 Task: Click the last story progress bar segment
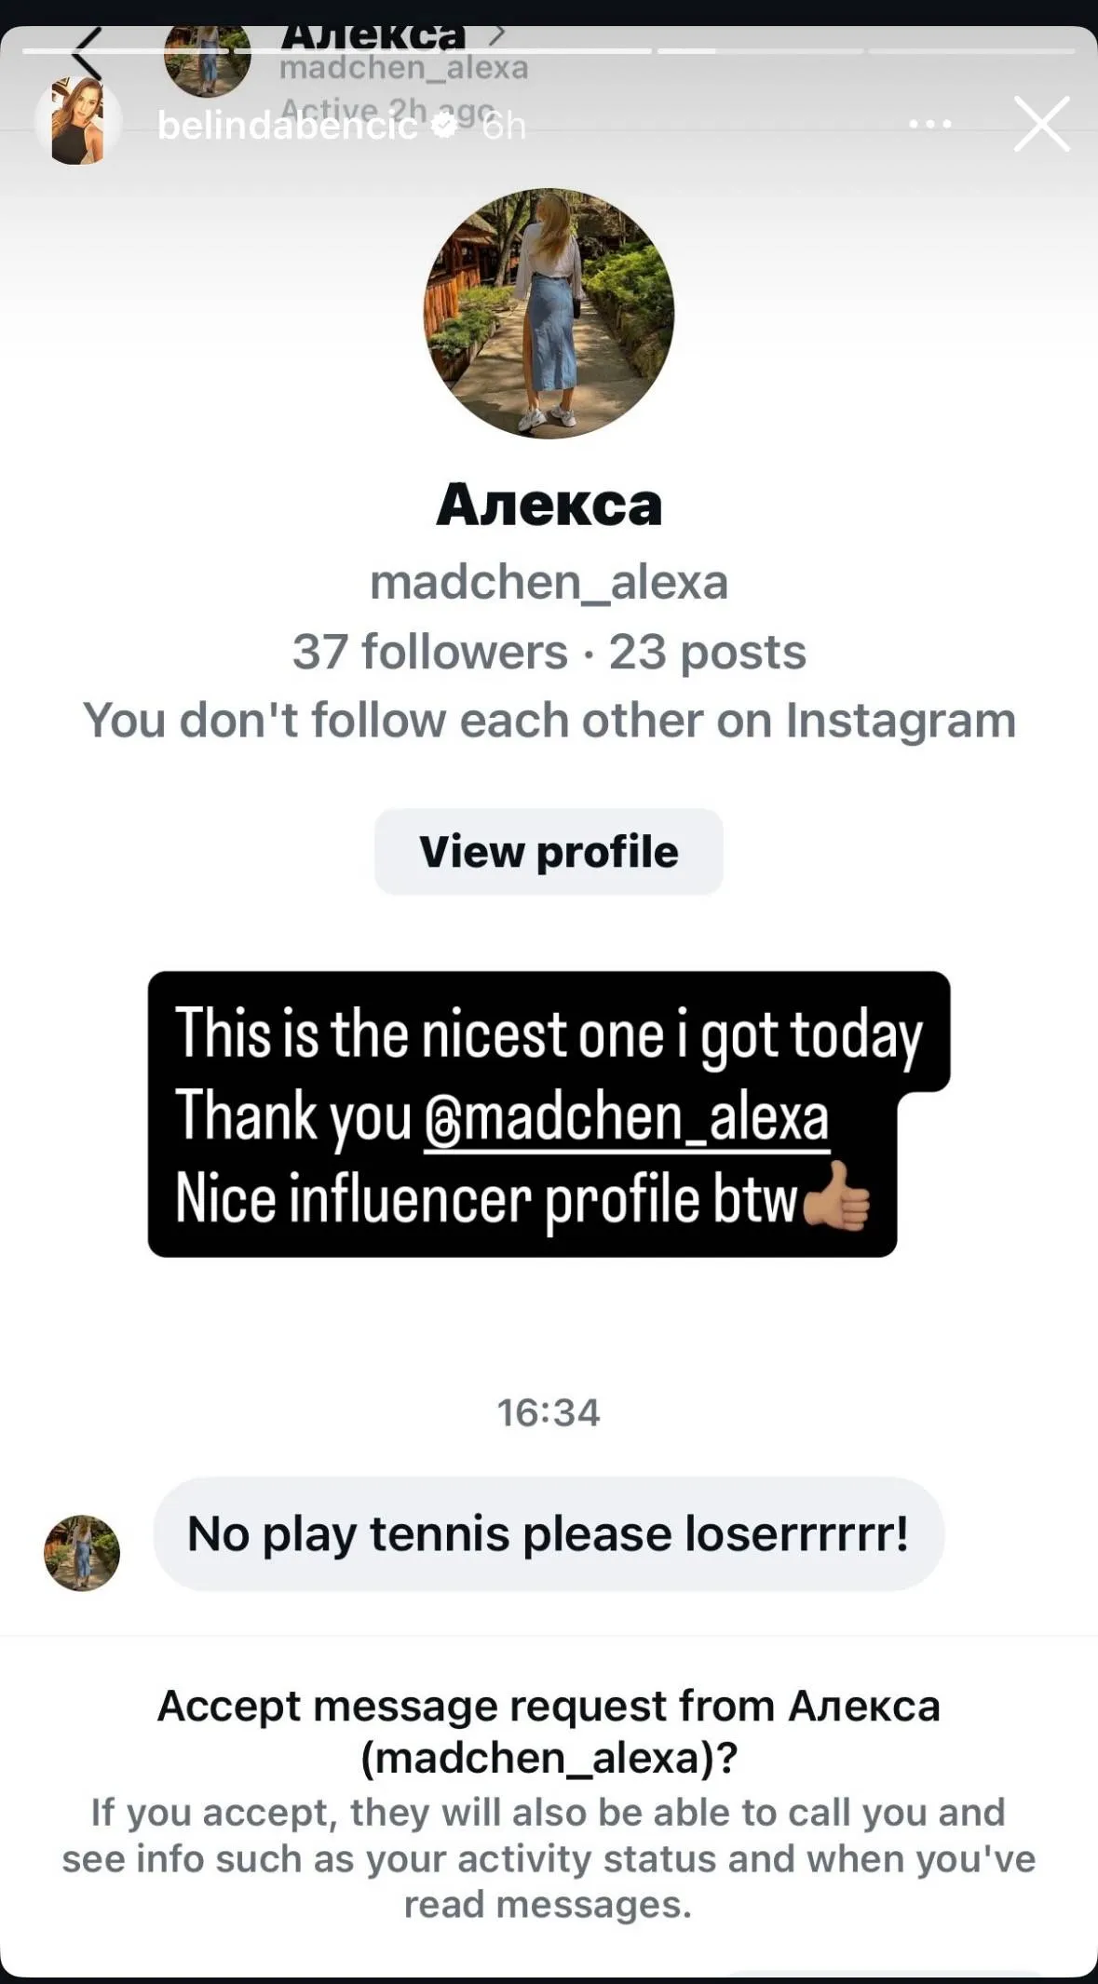971,50
